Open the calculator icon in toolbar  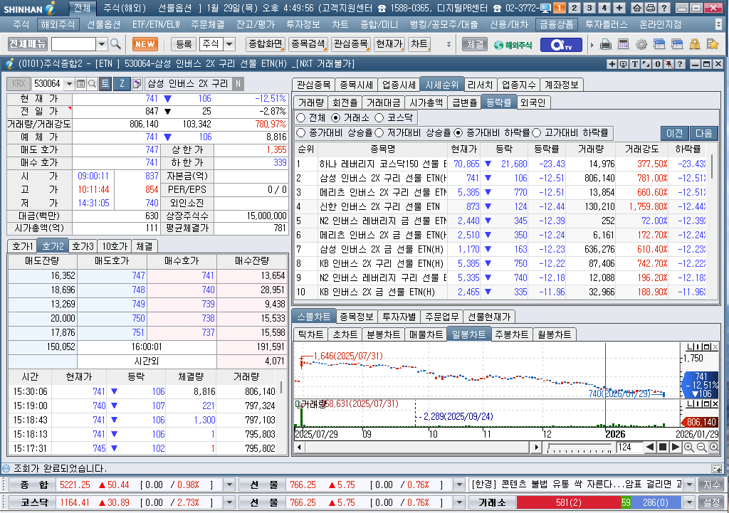coord(623,45)
